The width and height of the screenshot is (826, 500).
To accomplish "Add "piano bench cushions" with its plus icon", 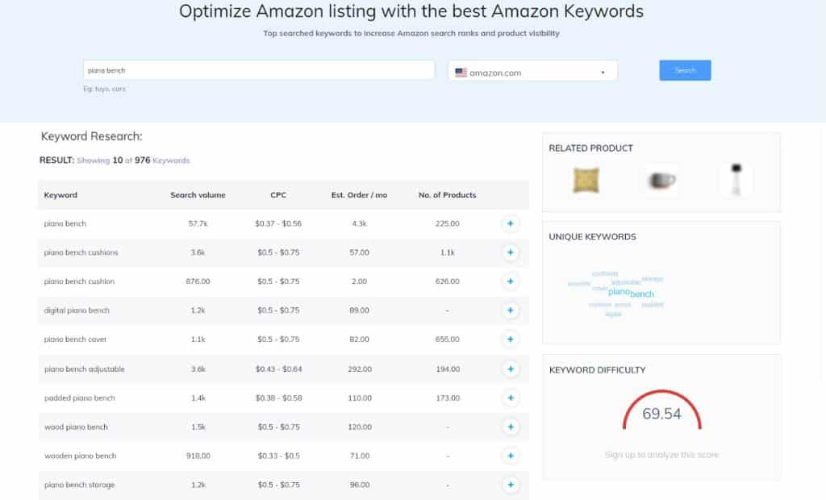I will [x=510, y=252].
